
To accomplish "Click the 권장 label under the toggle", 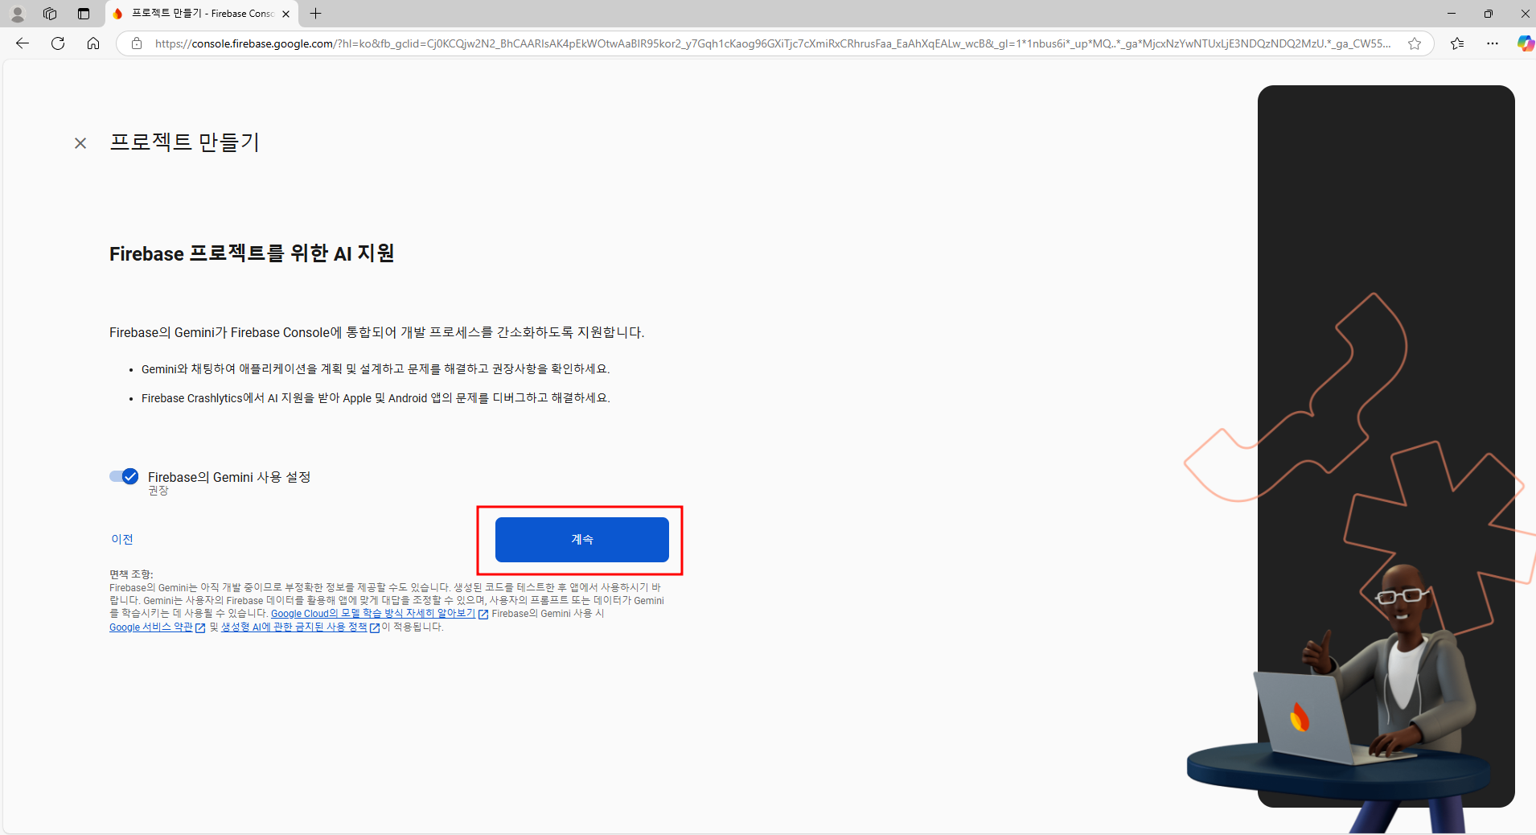I will tap(158, 491).
